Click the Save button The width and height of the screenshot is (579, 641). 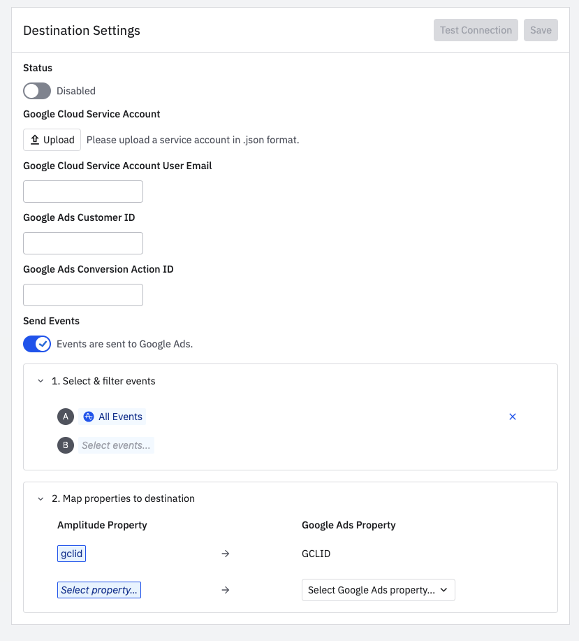click(541, 30)
